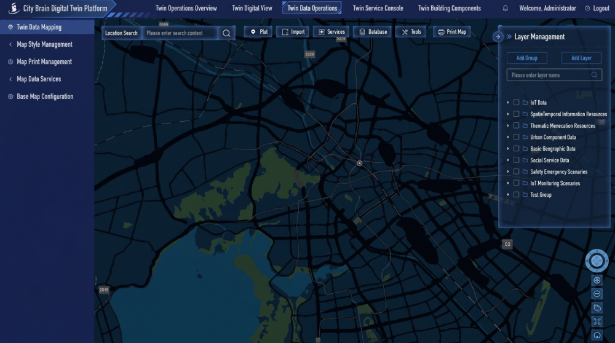Click the City Brain platform logo icon
The width and height of the screenshot is (615, 343).
click(x=14, y=8)
